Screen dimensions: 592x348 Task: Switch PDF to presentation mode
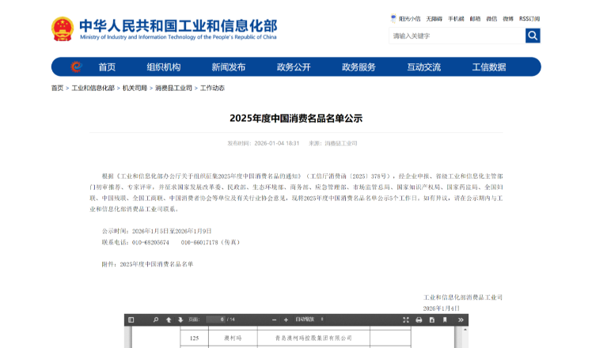pos(405,320)
